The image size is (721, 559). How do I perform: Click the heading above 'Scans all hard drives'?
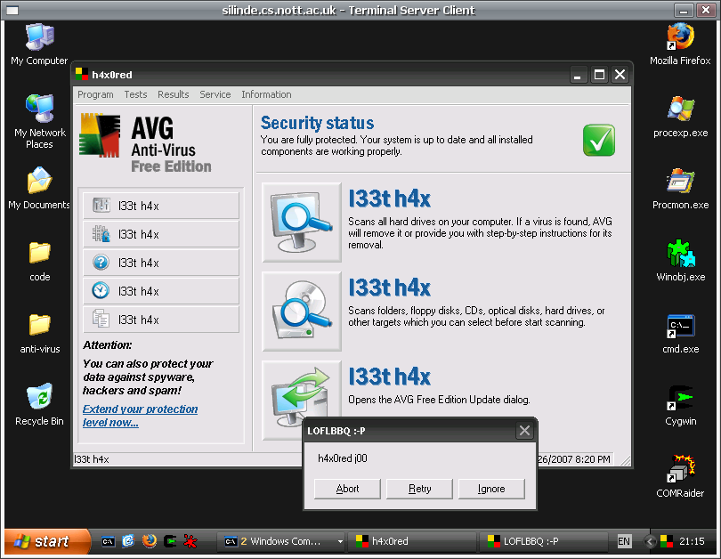click(x=390, y=199)
